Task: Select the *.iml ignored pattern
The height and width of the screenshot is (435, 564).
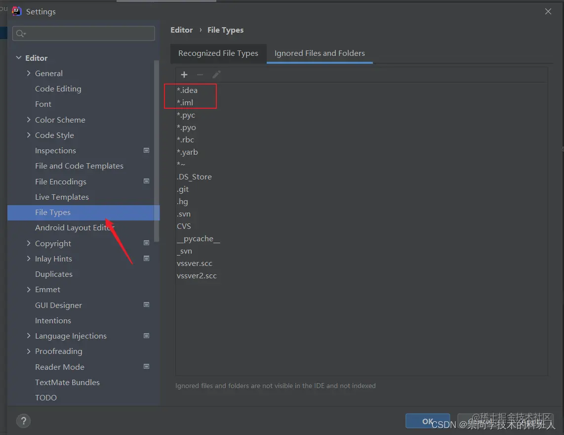Action: point(362,103)
